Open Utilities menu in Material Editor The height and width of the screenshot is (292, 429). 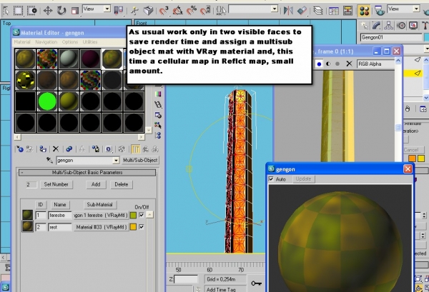tap(90, 42)
